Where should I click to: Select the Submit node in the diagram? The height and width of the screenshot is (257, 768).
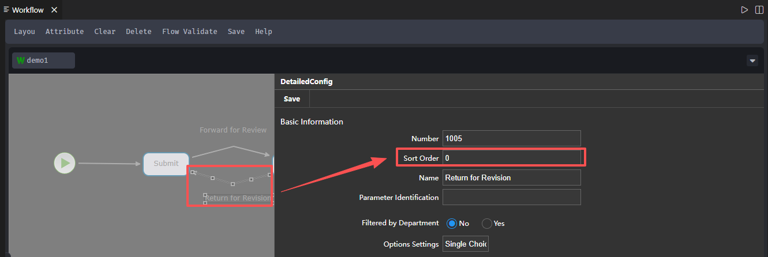pos(166,164)
